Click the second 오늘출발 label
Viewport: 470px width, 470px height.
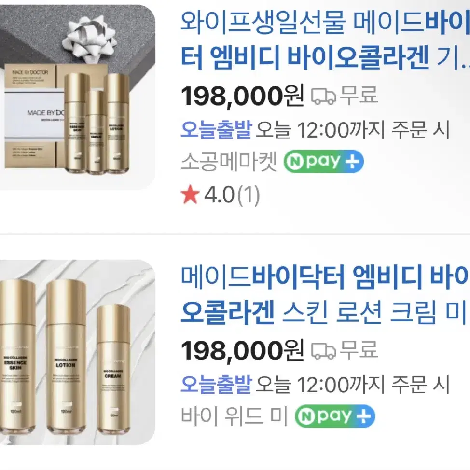[216, 384]
